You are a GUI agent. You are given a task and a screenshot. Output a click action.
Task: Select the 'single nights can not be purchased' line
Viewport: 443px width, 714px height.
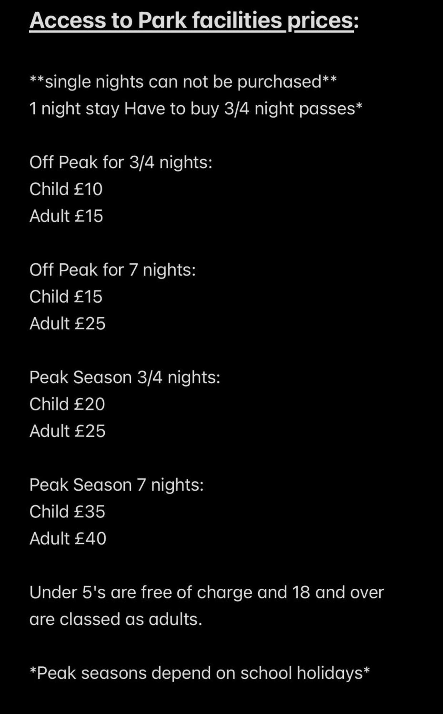click(183, 82)
